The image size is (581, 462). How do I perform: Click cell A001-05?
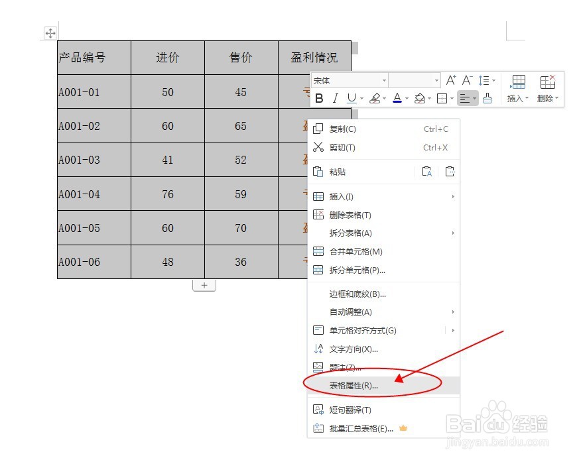click(94, 228)
